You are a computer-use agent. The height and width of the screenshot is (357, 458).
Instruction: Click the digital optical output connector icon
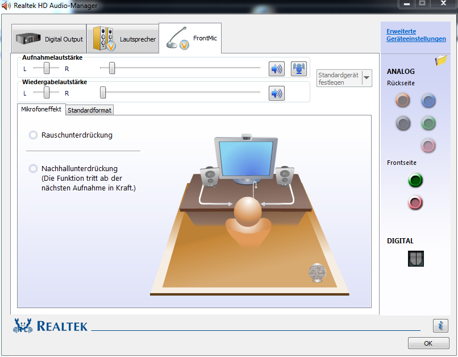[415, 259]
